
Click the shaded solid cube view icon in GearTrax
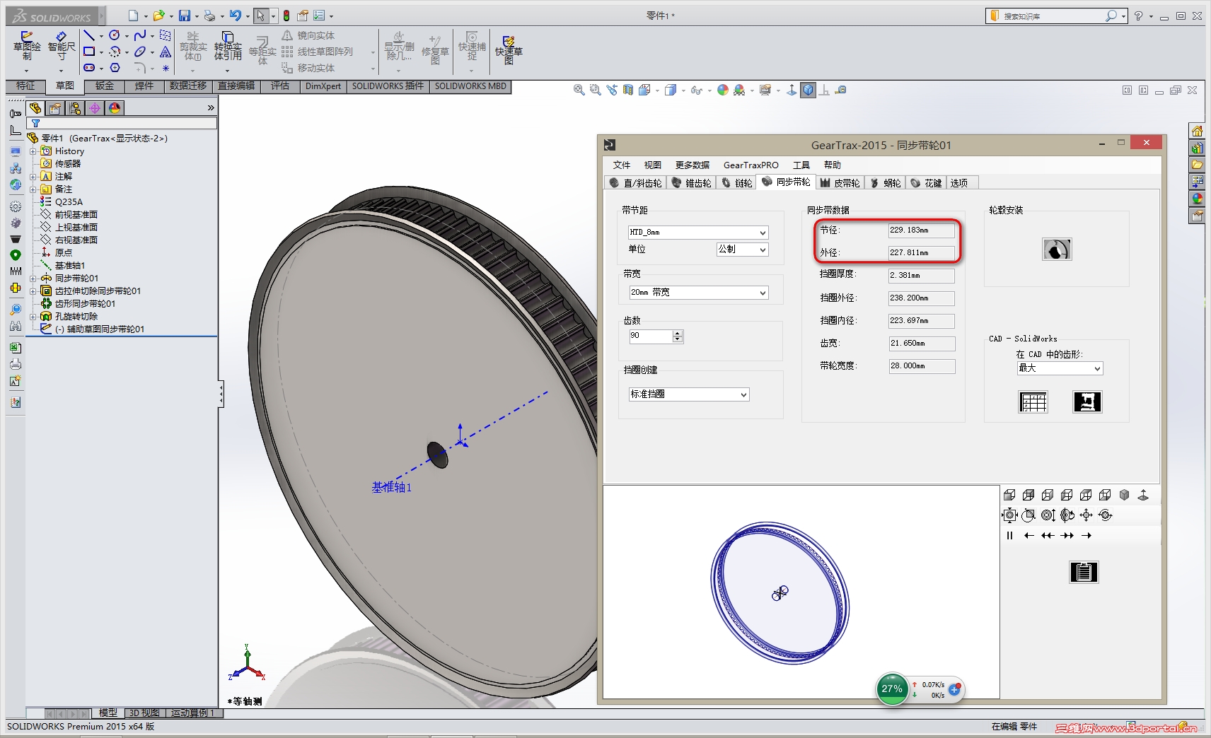pos(1124,495)
